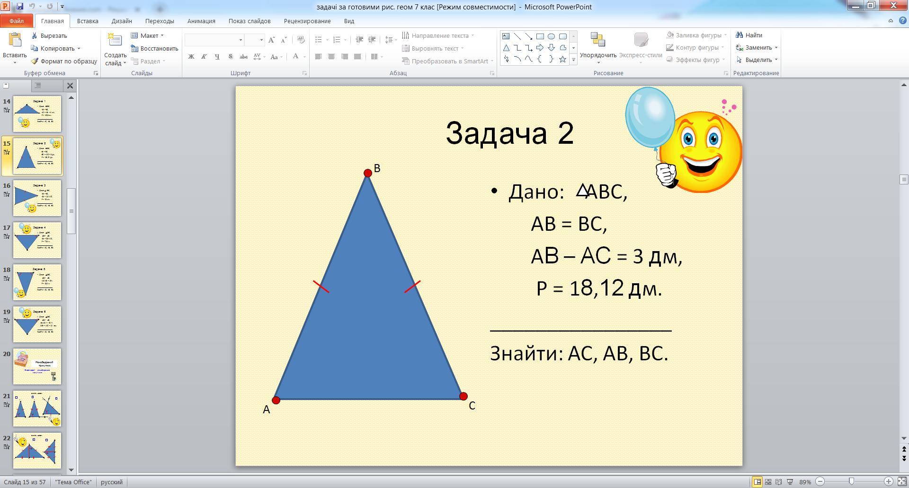The height and width of the screenshot is (488, 909).
Task: Apply bold formatting with the Ж button
Action: click(x=191, y=57)
